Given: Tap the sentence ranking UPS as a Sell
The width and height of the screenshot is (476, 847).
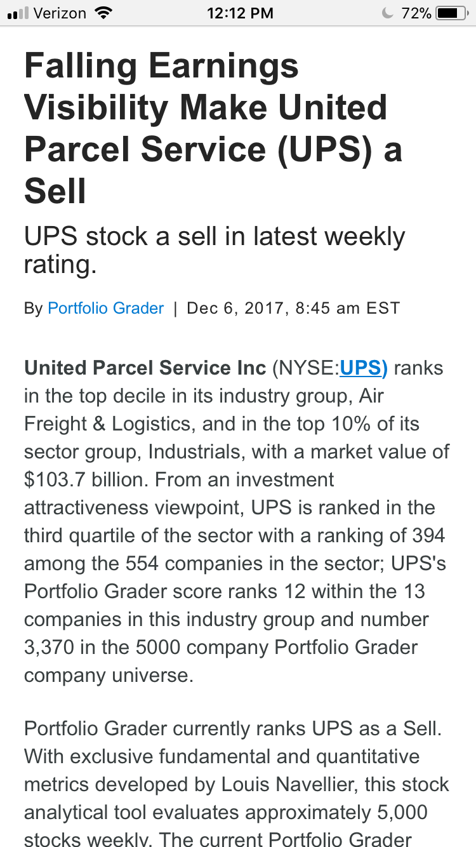Looking at the screenshot, I should click(x=233, y=728).
